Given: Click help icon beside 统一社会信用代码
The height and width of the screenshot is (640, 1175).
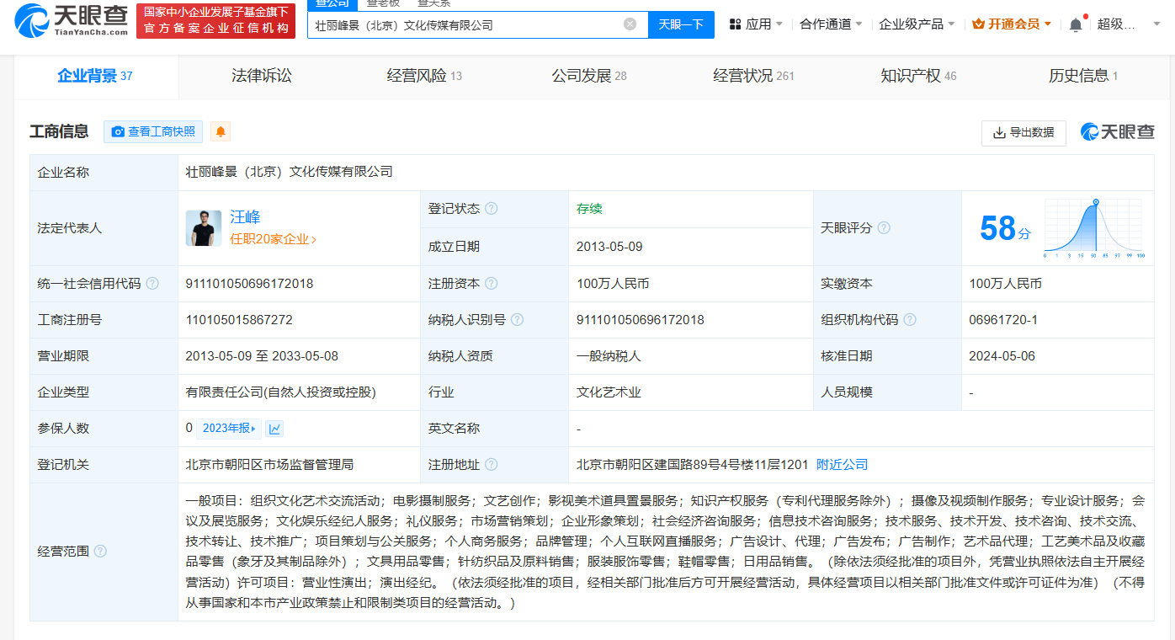Looking at the screenshot, I should [152, 284].
